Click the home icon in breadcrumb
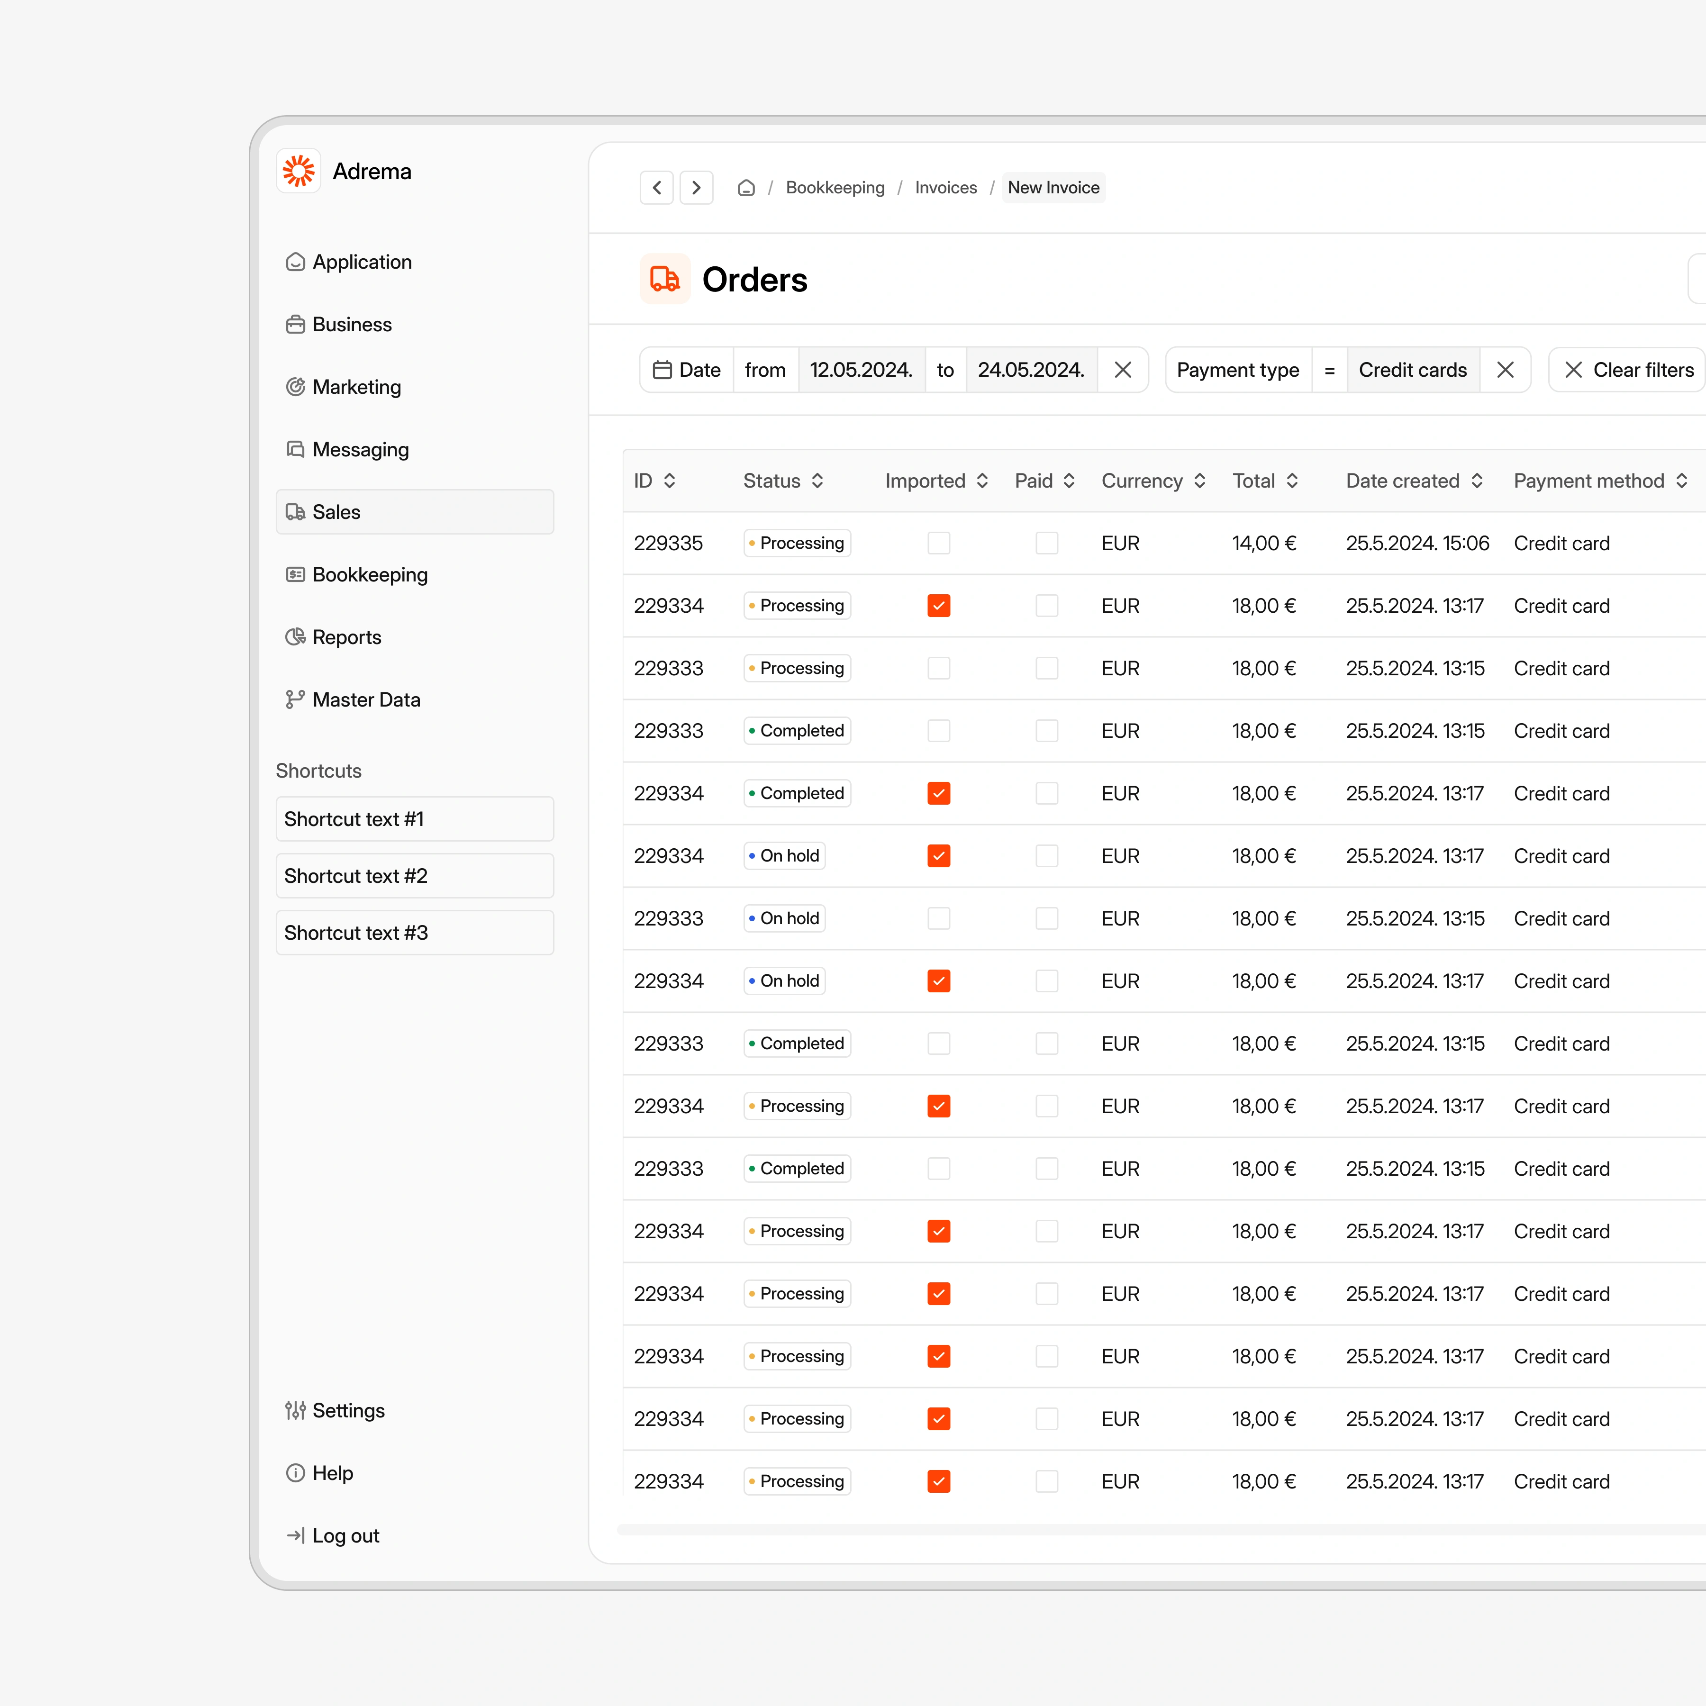This screenshot has height=1706, width=1706. (746, 187)
